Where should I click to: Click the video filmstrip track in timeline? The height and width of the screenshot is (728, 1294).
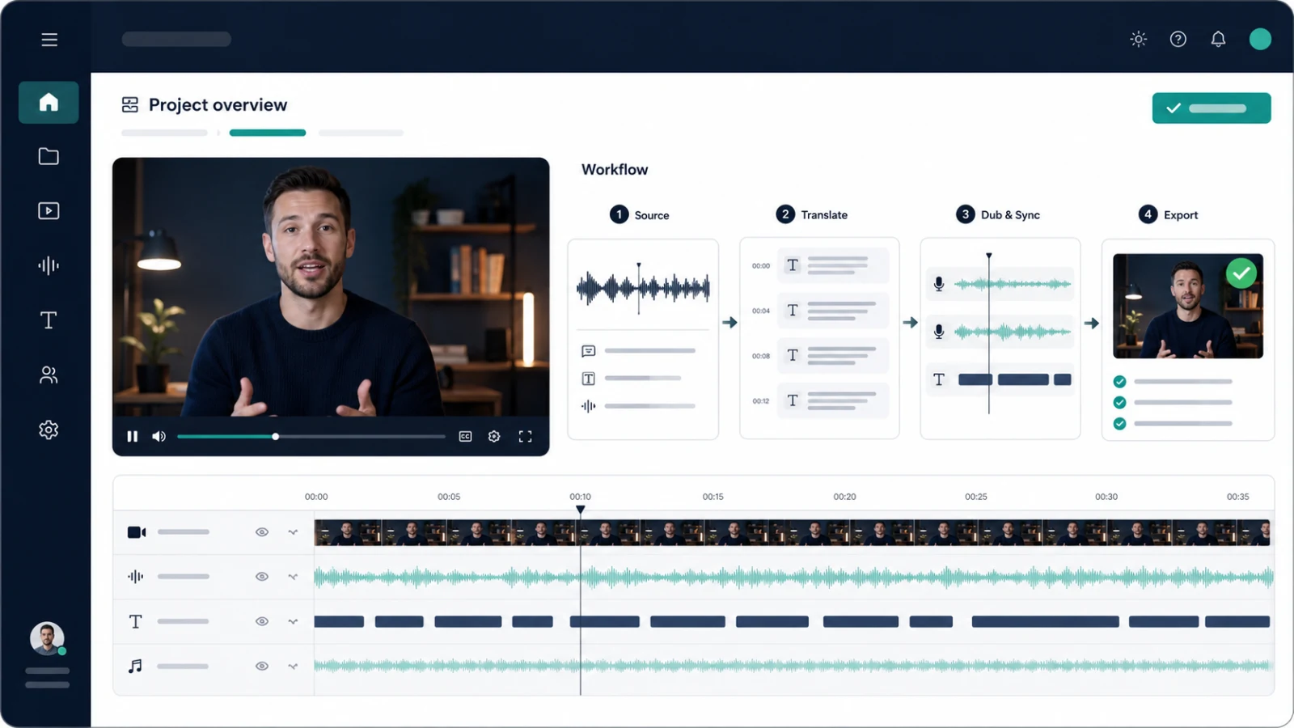(792, 532)
